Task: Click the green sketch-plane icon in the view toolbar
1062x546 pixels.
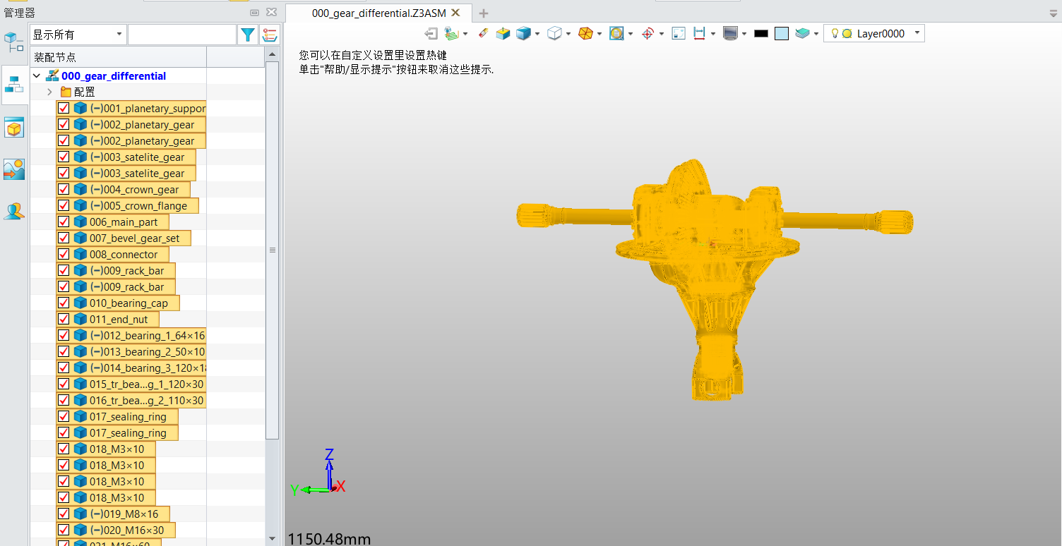Action: click(x=451, y=33)
